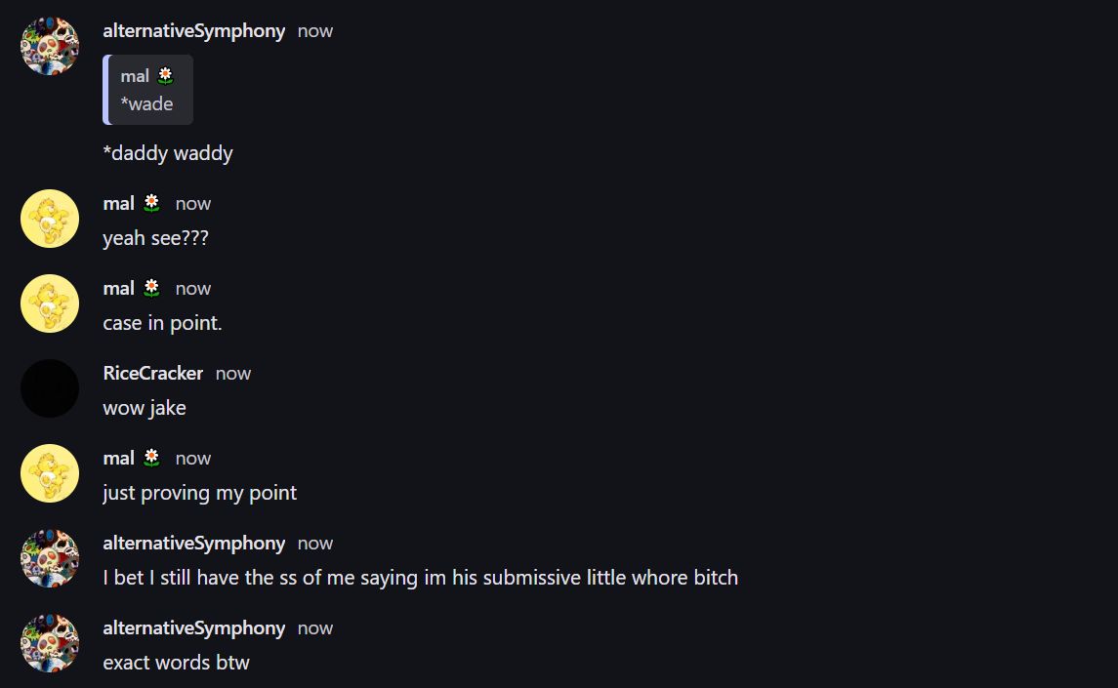Click the flower emoji inside the quoted reply
The width and height of the screenshot is (1118, 688).
click(166, 75)
